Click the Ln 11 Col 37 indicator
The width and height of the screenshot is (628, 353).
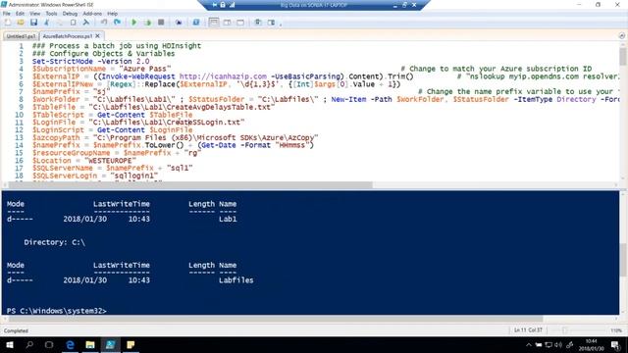coord(528,330)
